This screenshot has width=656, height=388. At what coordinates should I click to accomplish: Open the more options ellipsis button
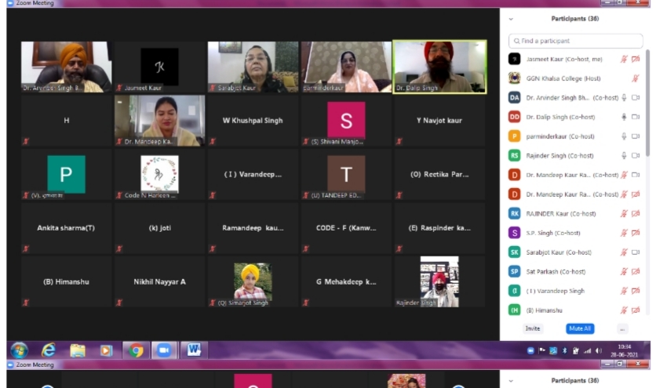(x=622, y=329)
